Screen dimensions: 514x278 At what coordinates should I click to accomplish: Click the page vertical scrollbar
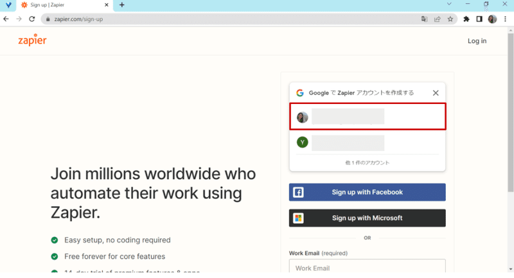[x=511, y=113]
